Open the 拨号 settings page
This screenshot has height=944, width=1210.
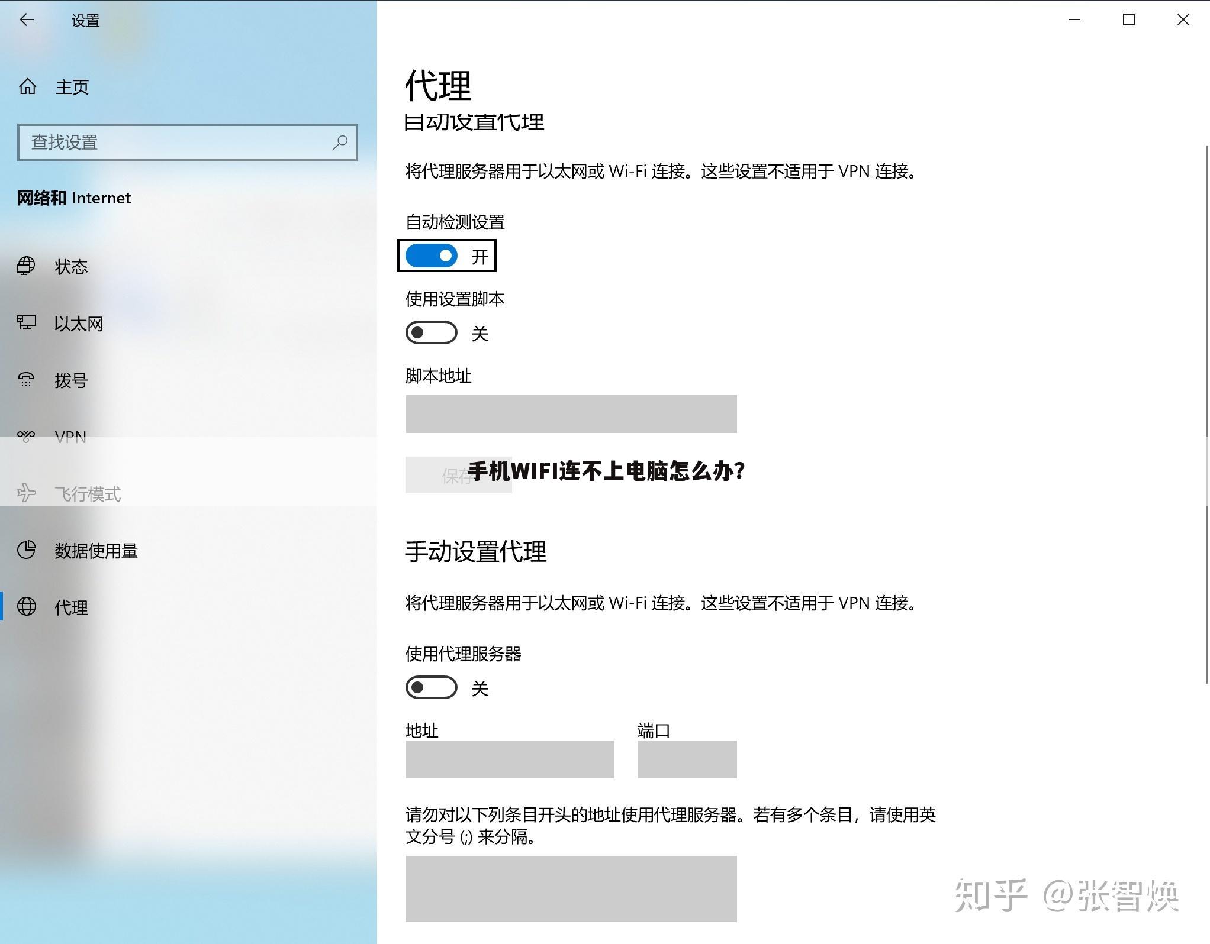click(70, 380)
